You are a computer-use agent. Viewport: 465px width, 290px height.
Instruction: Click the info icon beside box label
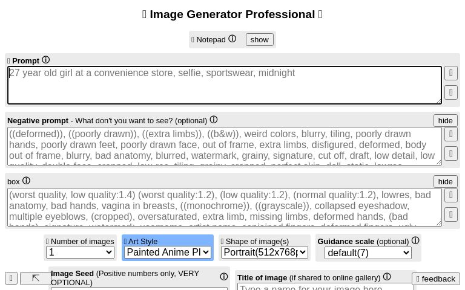tap(26, 181)
